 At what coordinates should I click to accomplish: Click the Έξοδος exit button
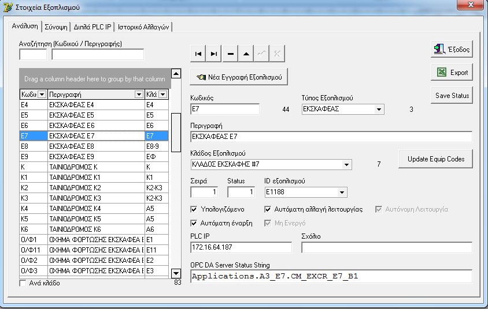coord(452,49)
